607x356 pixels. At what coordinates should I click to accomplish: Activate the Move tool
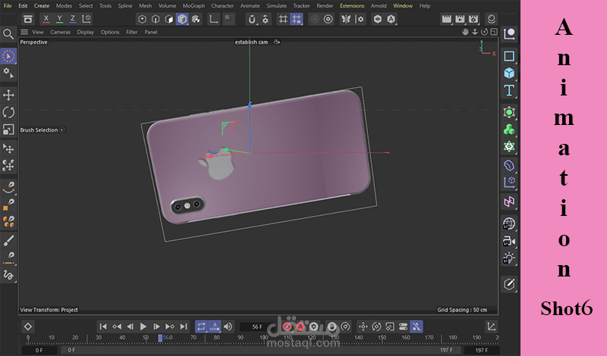[8, 95]
